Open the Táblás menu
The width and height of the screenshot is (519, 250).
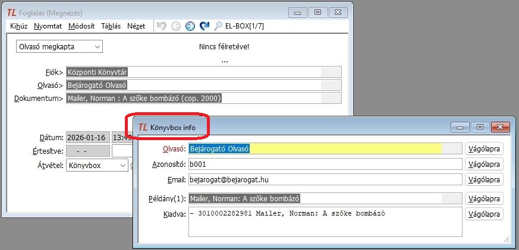point(111,26)
